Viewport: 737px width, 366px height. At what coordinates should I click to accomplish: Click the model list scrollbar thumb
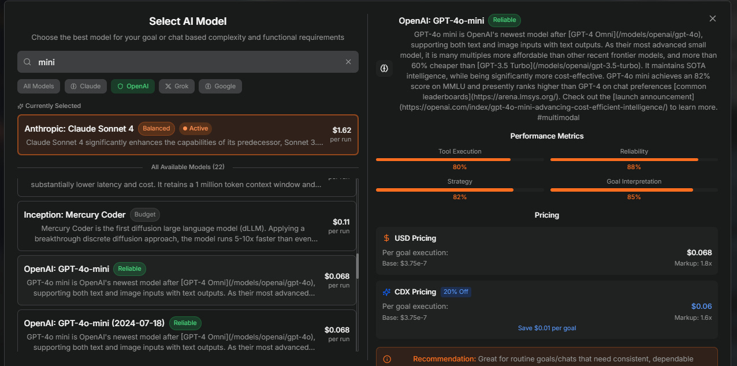357,266
